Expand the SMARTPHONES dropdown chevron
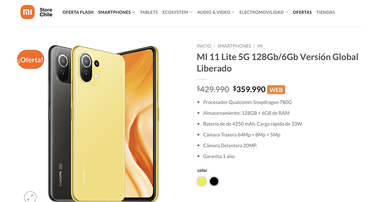 134,12
